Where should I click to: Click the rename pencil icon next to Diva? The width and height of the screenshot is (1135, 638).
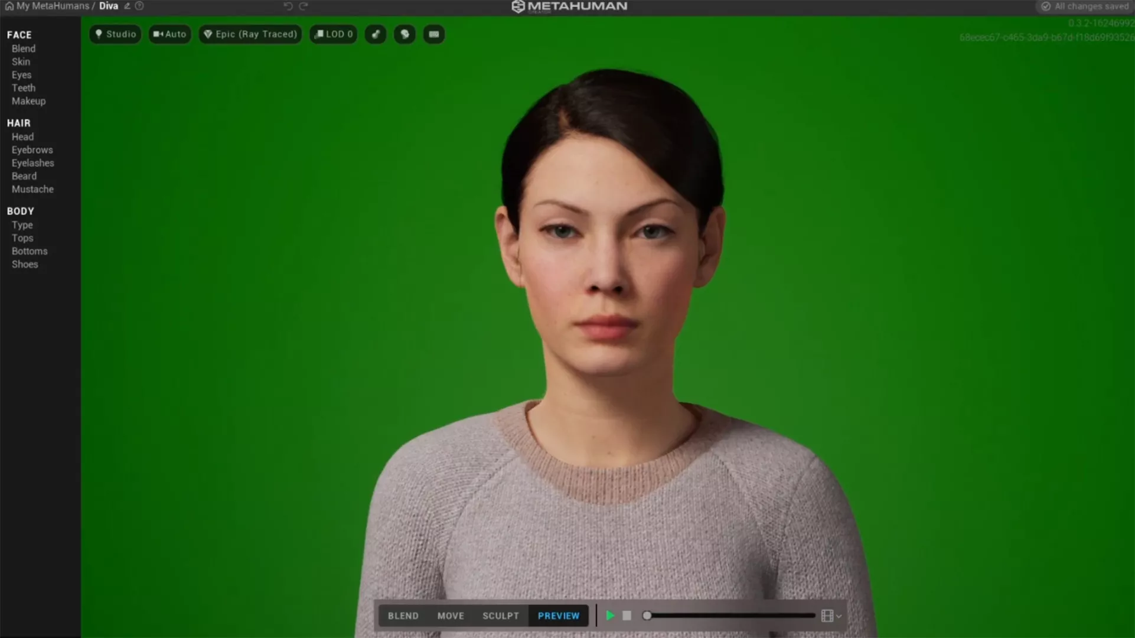click(x=127, y=6)
